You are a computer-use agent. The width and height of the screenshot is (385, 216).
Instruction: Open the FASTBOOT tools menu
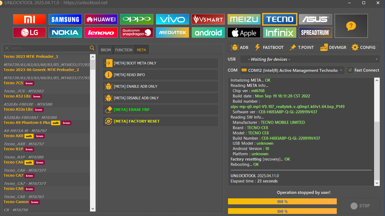[269, 47]
